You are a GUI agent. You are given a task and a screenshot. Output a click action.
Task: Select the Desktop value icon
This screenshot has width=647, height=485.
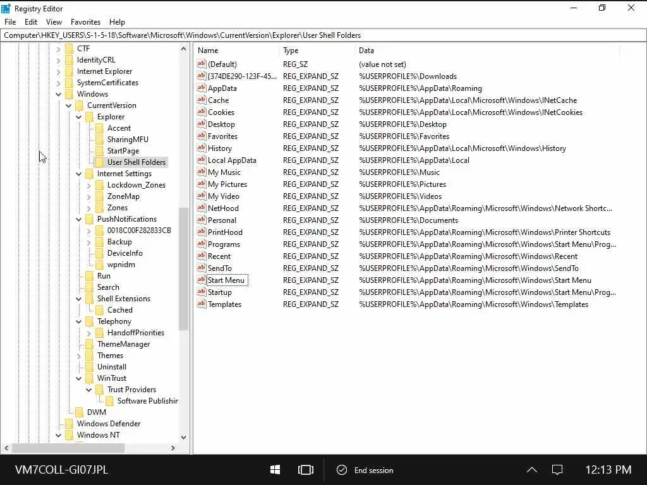coord(202,124)
